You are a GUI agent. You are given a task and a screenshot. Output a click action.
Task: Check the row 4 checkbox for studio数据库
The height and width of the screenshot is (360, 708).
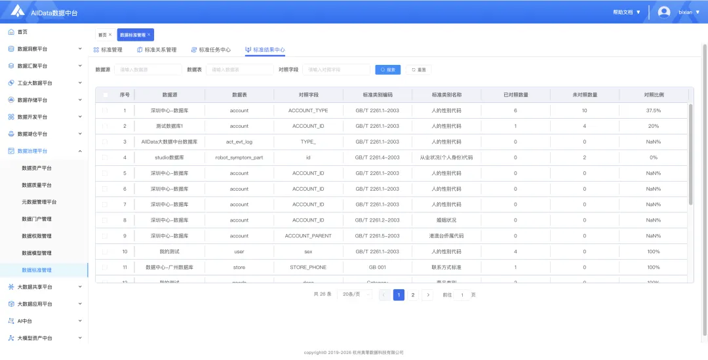tap(105, 157)
